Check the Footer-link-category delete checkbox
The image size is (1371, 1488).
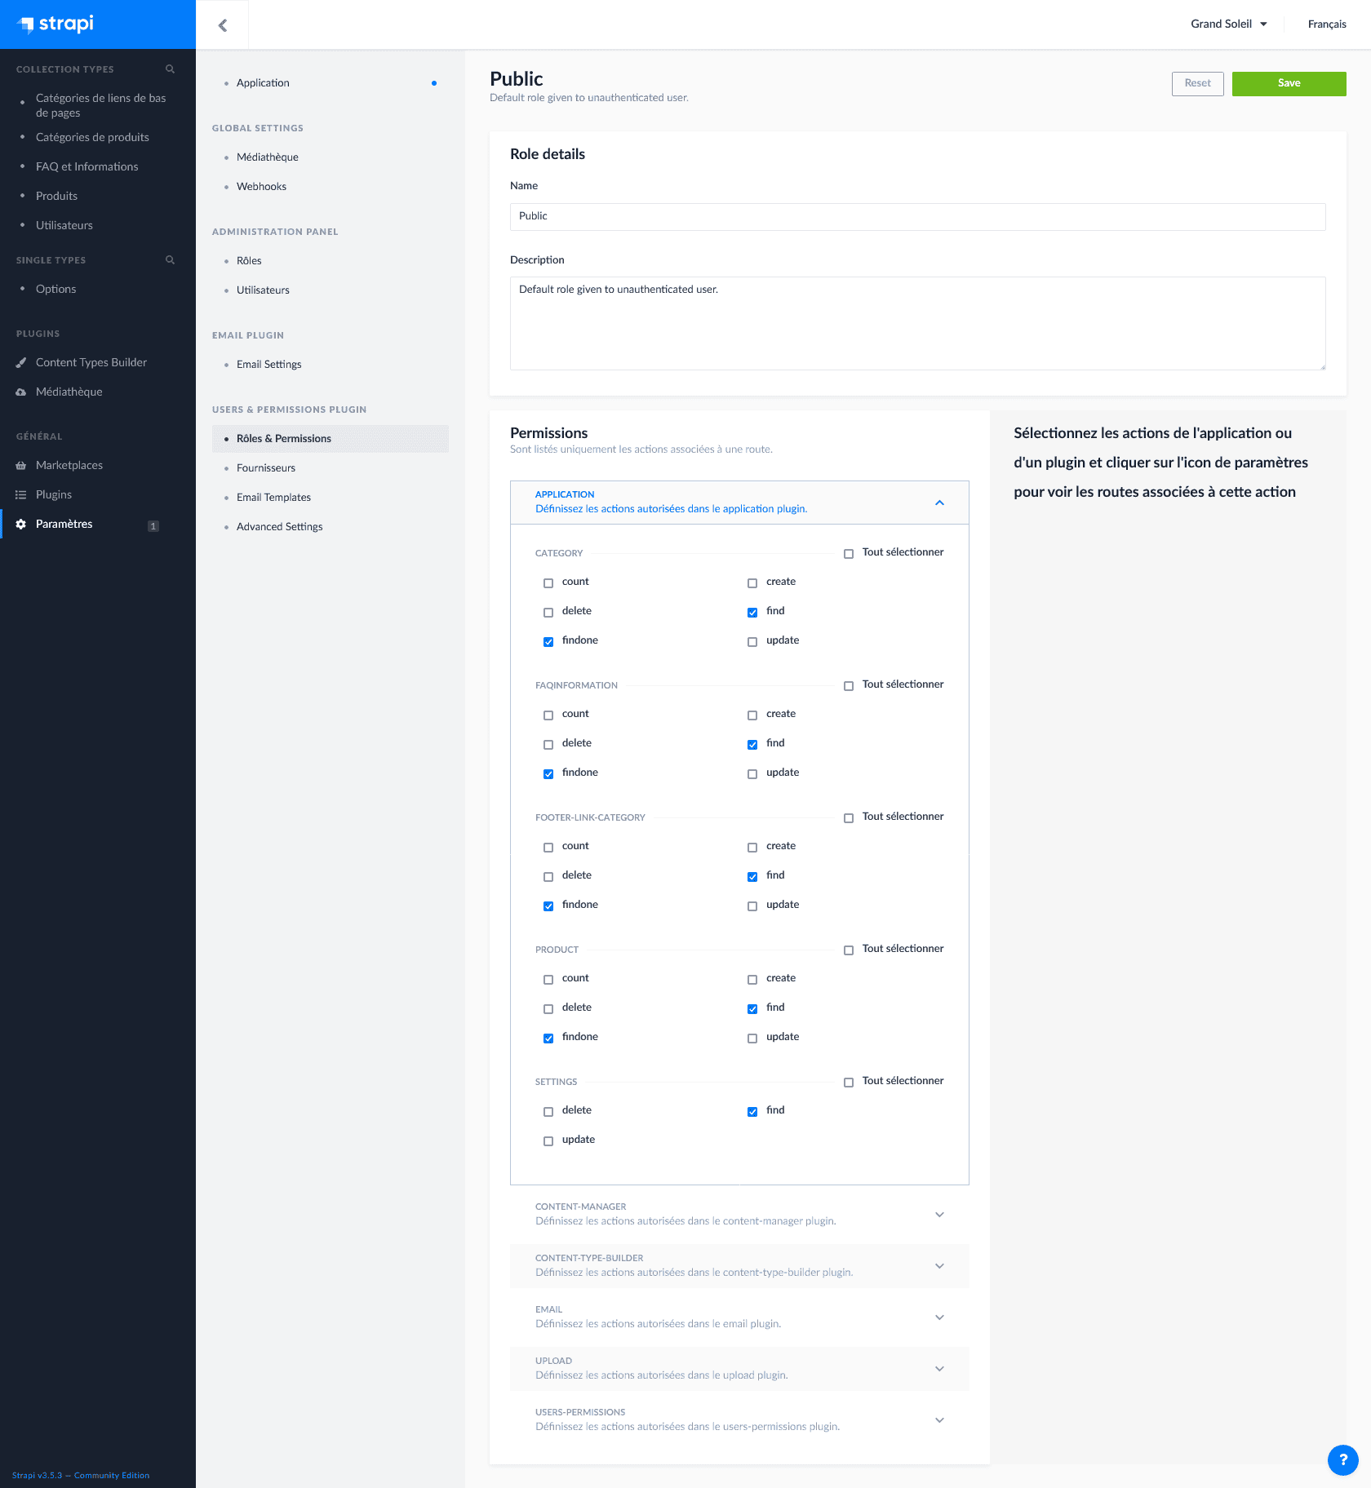click(x=548, y=876)
